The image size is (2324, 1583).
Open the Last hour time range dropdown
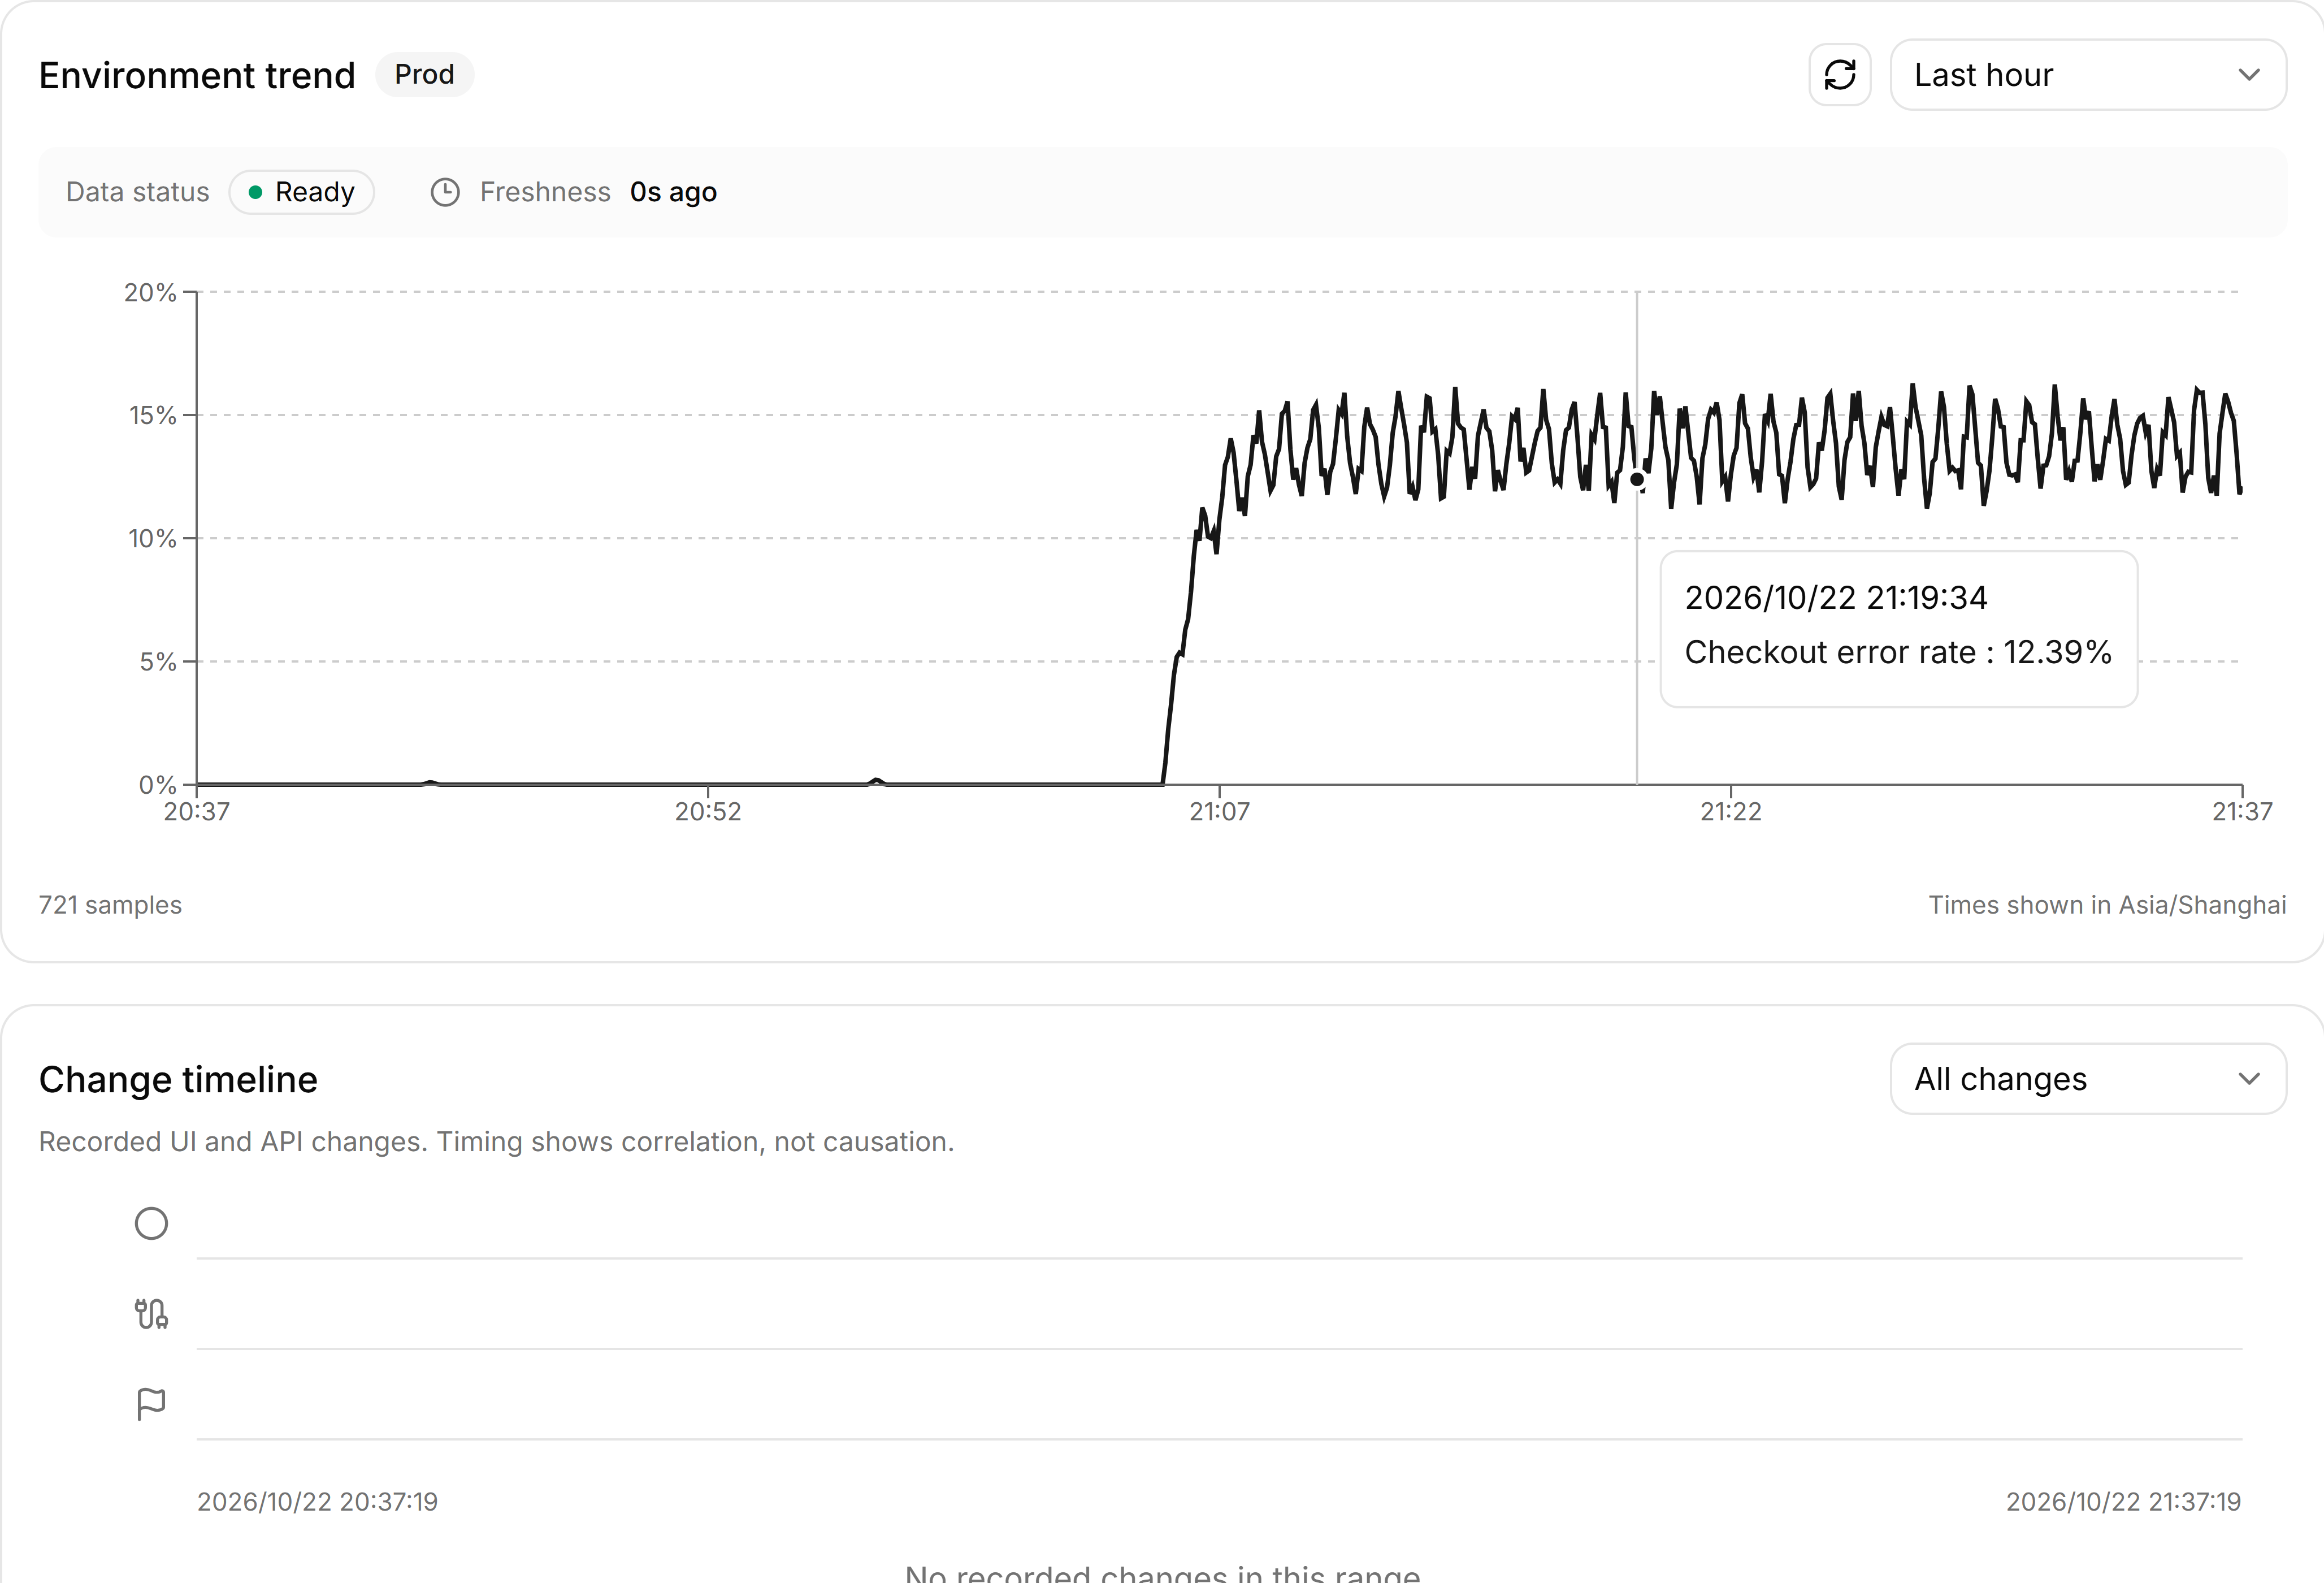click(x=2088, y=75)
